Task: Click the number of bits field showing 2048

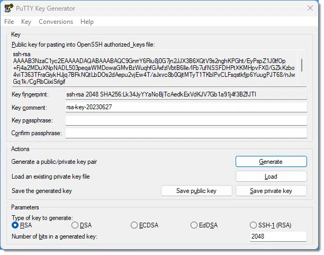Action: (278, 236)
